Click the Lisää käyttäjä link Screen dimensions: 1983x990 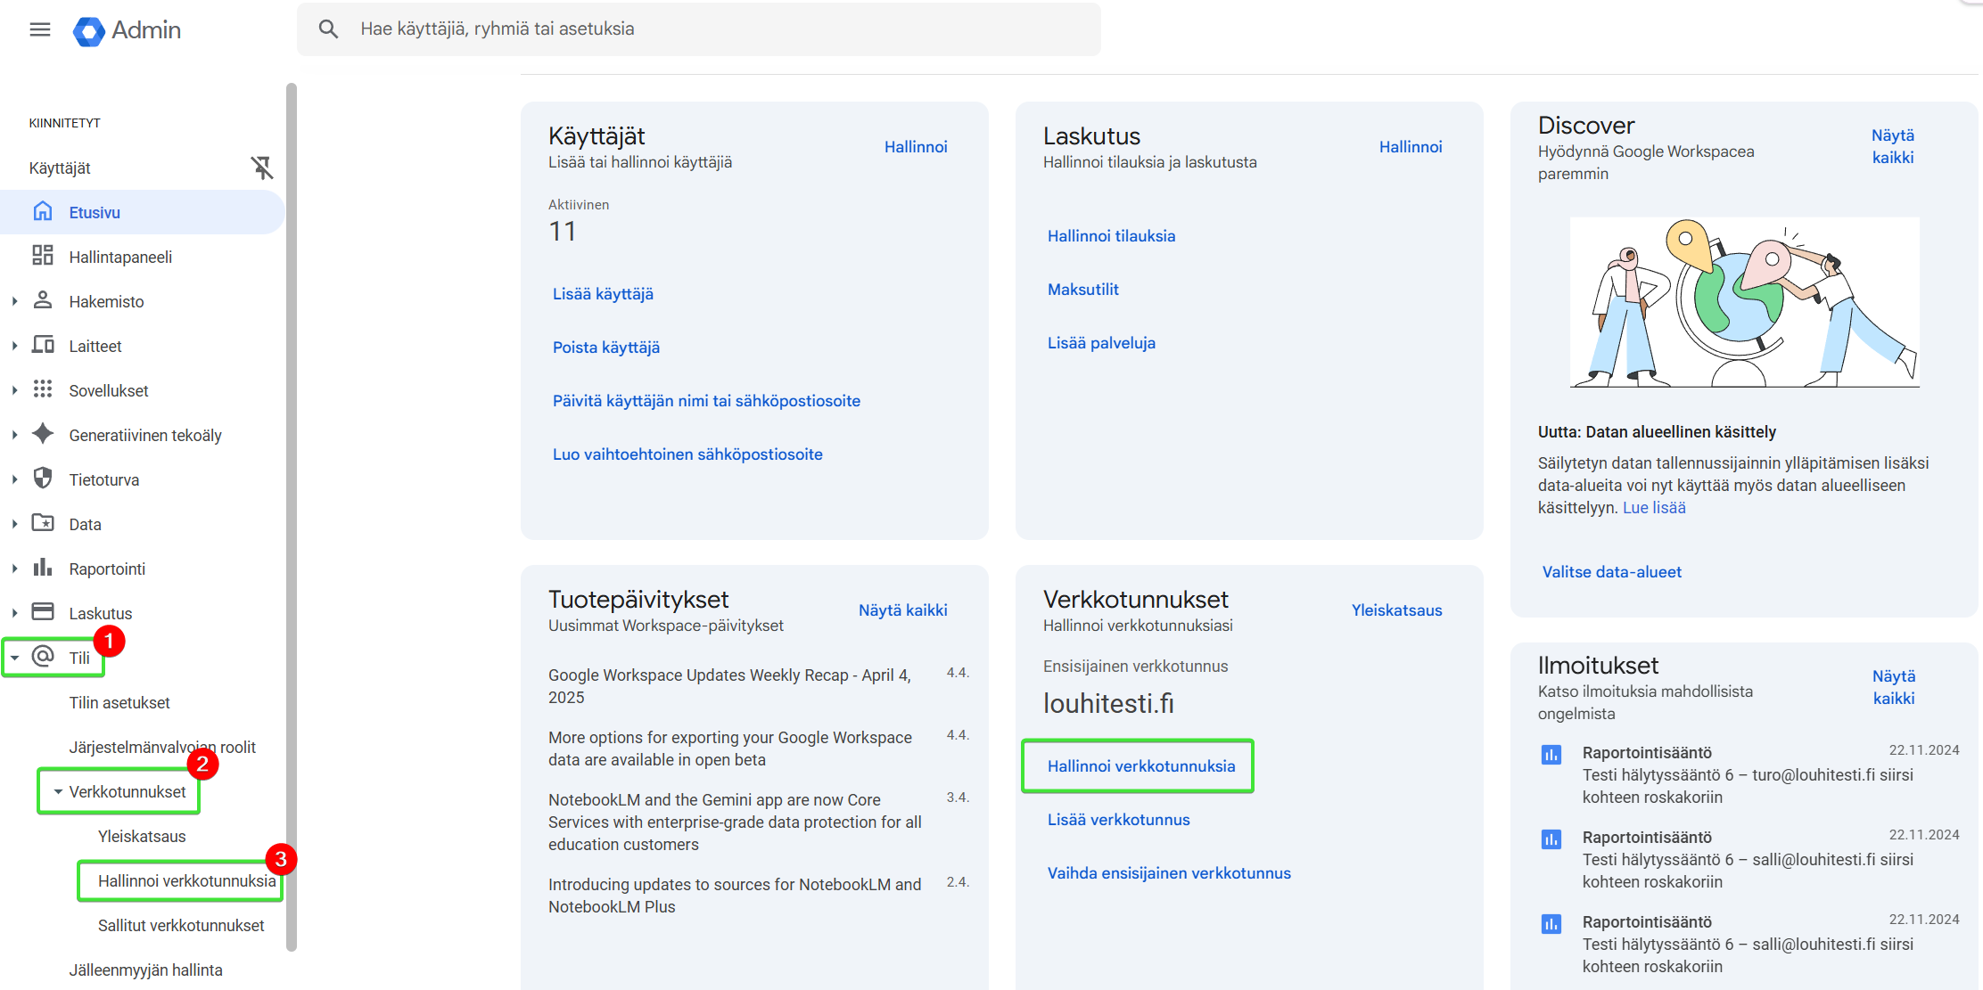coord(603,294)
